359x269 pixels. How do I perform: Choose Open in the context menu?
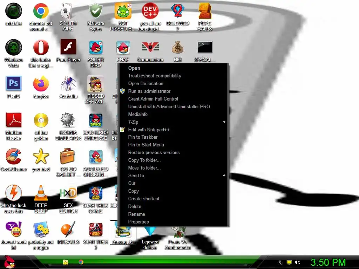click(173, 68)
